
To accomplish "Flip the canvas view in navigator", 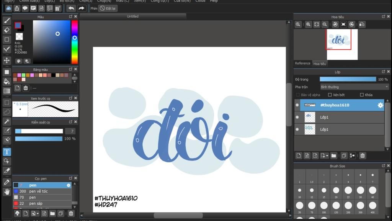I will (362, 24).
